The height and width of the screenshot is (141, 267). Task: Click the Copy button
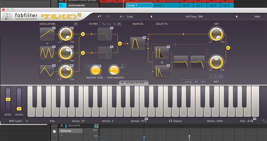130,16
